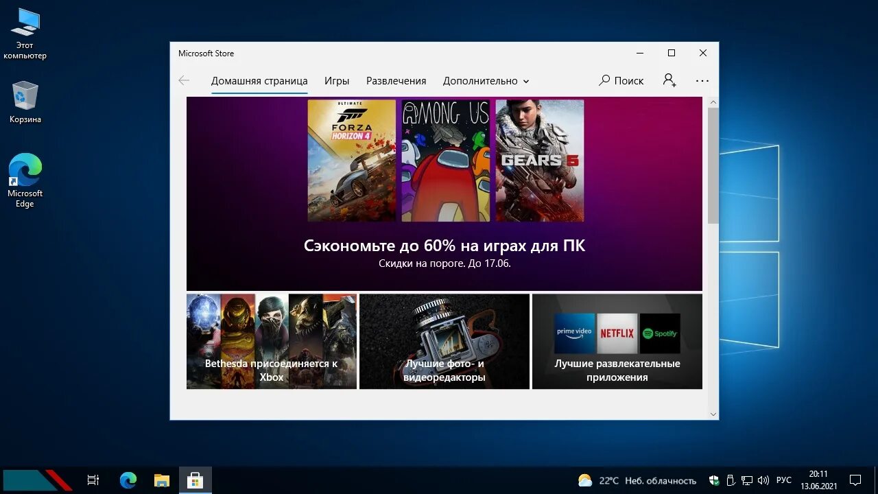The width and height of the screenshot is (878, 494).
Task: Open the Among Us cover
Action: (446, 161)
